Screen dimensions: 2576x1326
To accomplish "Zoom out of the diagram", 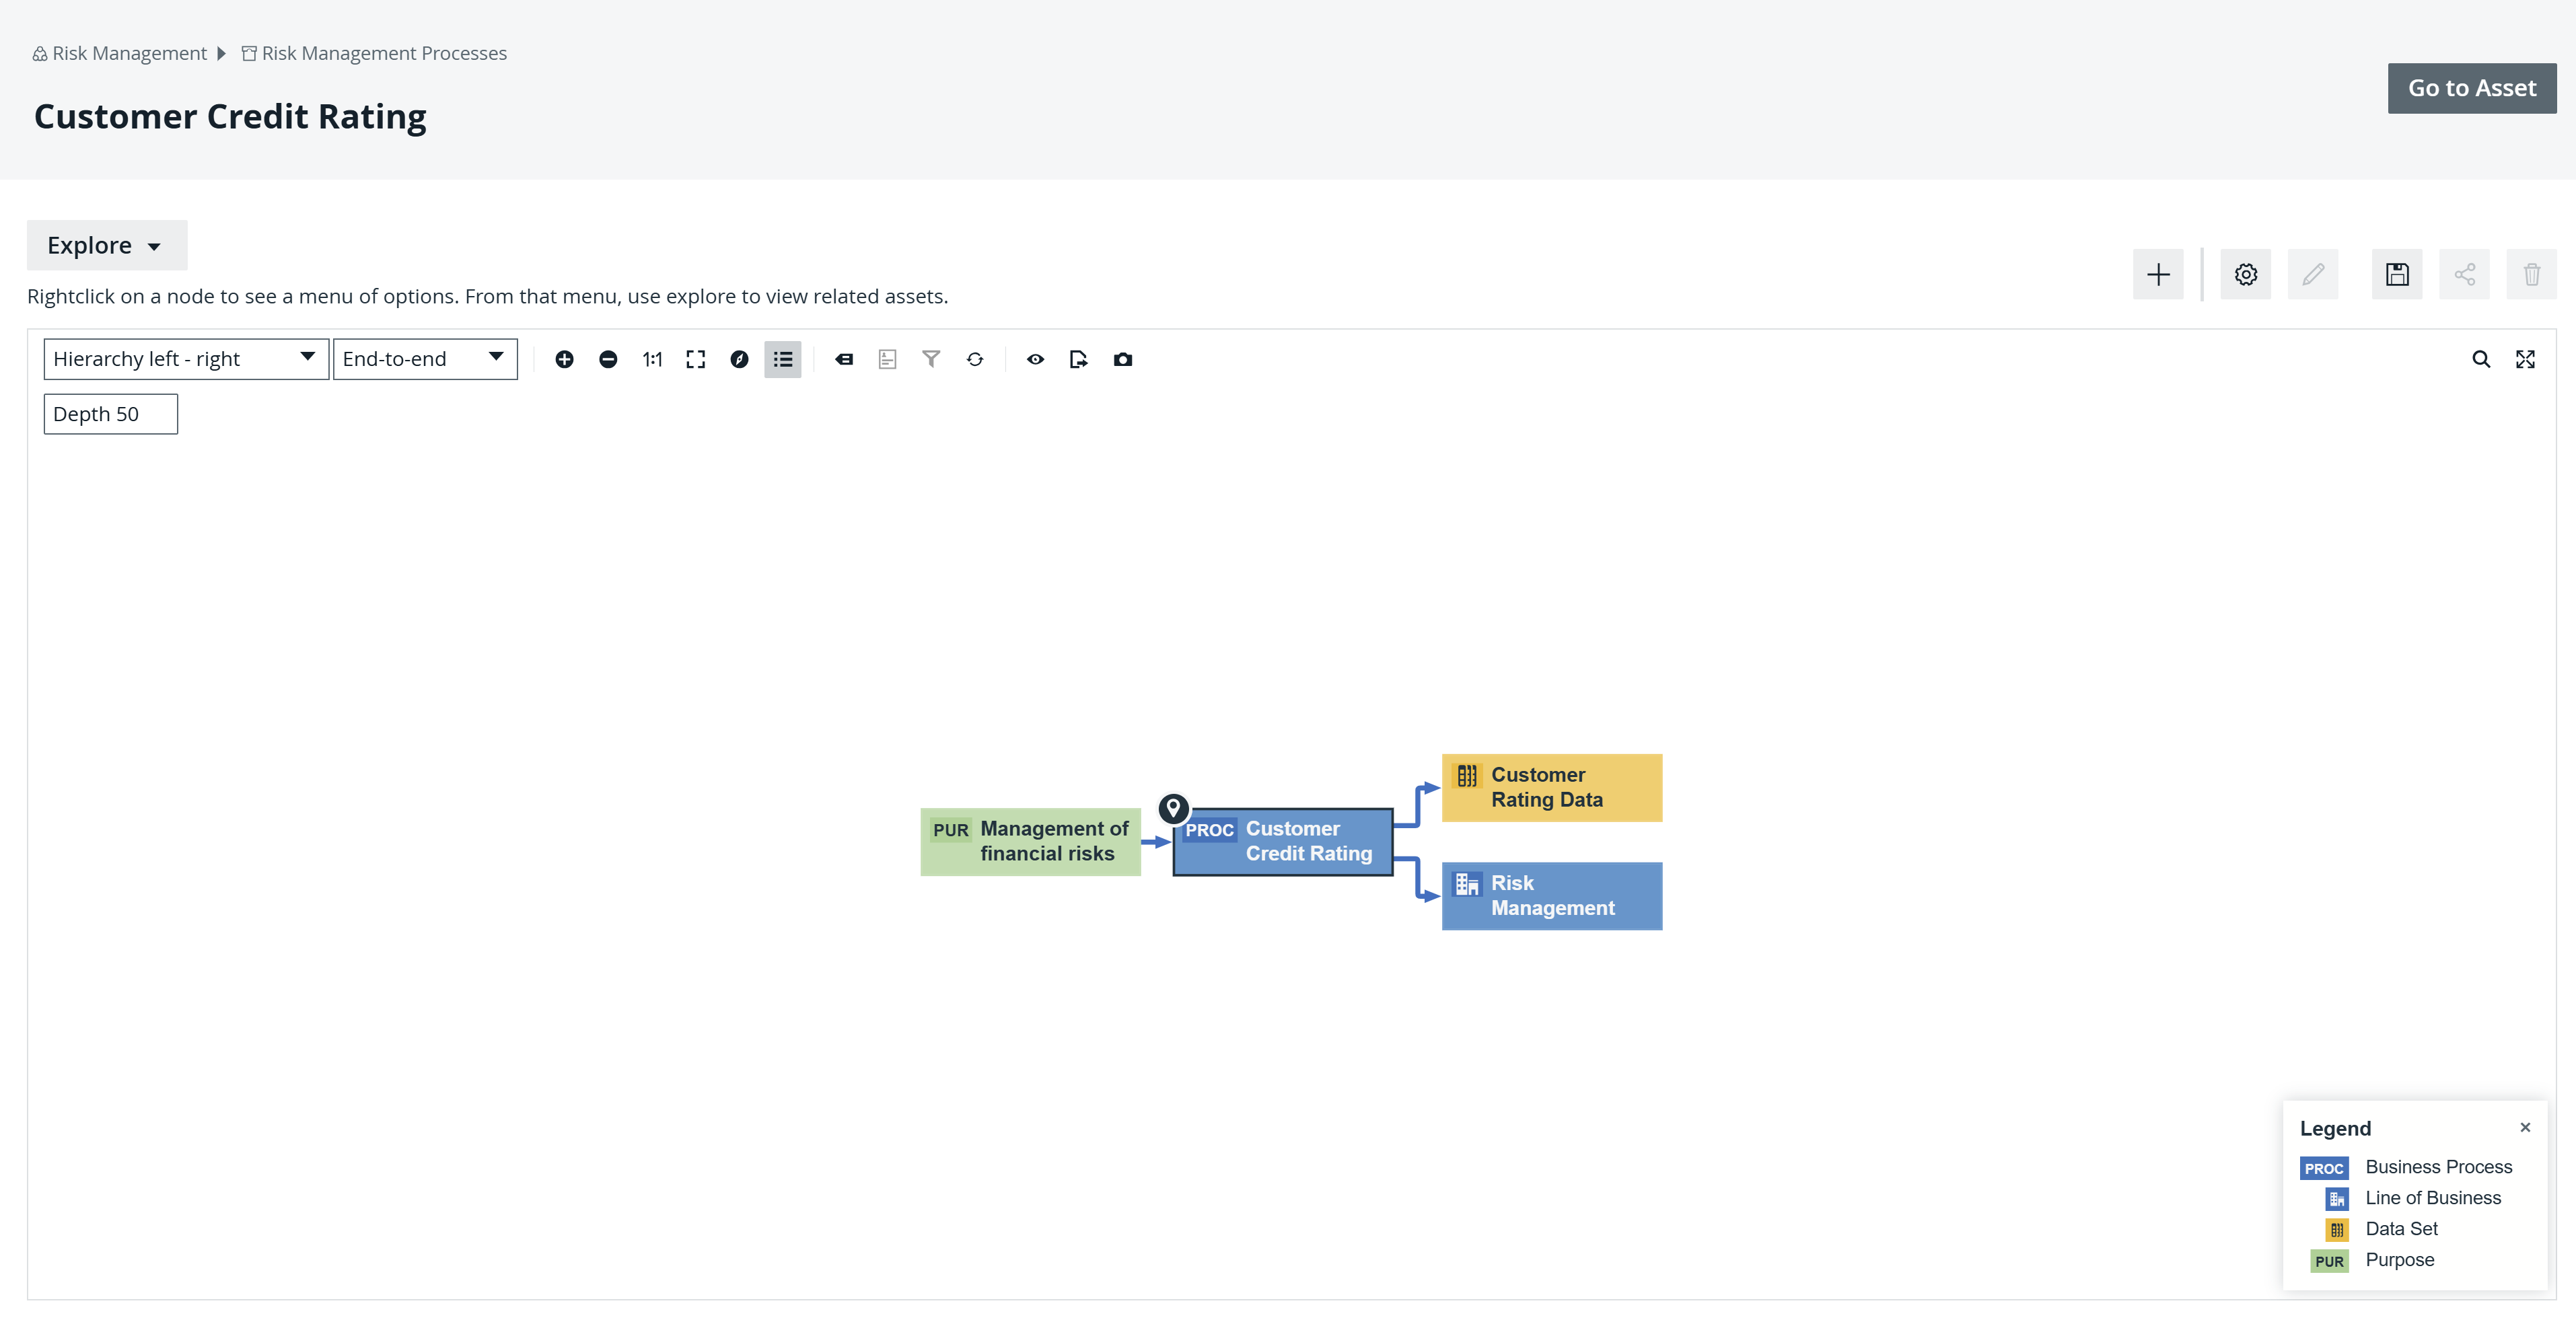I will 608,359.
